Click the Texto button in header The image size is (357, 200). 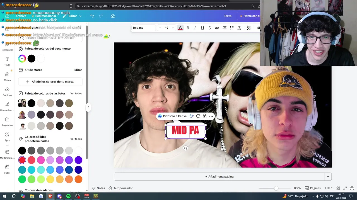(228, 16)
